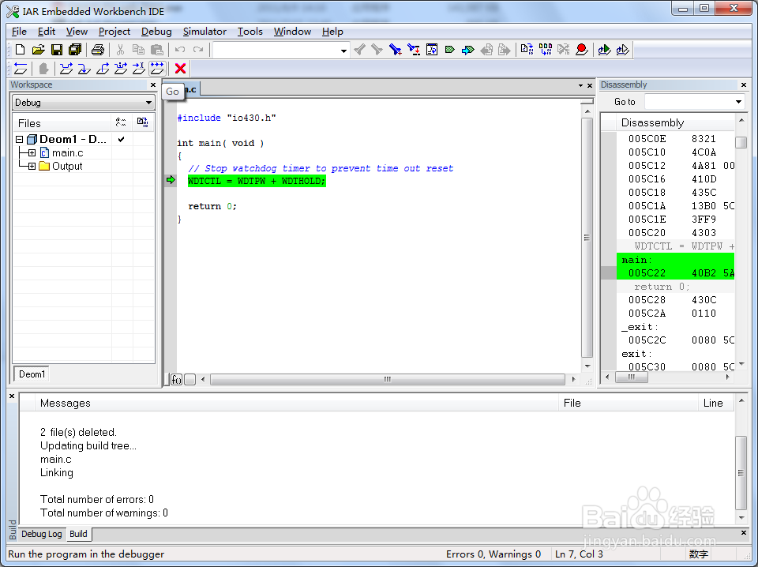Open the Debug menu
758x567 pixels.
coord(156,32)
